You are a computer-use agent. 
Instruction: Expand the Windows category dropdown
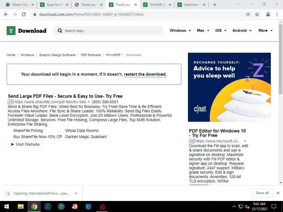180,30
